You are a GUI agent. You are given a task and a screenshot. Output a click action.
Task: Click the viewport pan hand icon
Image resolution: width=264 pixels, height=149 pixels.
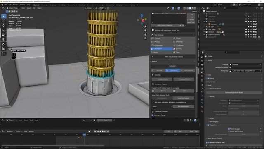tap(145, 31)
